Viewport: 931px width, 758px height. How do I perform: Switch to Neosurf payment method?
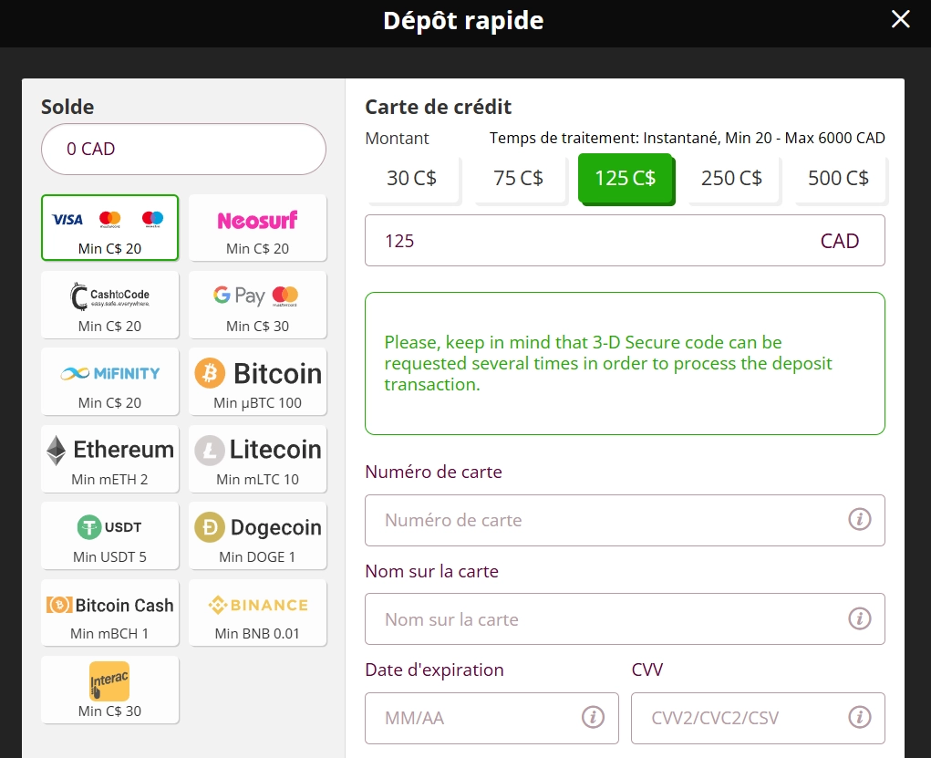(257, 228)
